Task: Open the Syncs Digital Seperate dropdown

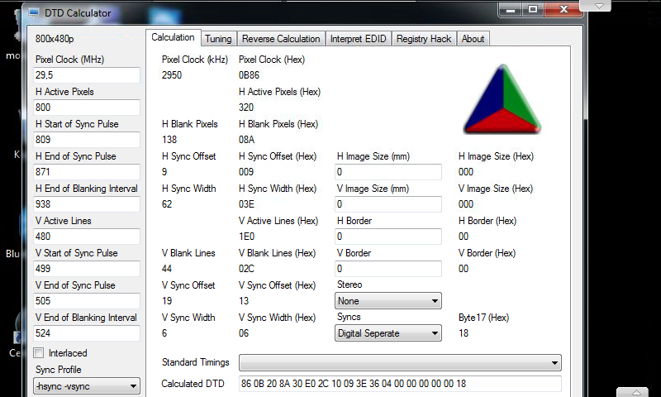Action: [388, 333]
